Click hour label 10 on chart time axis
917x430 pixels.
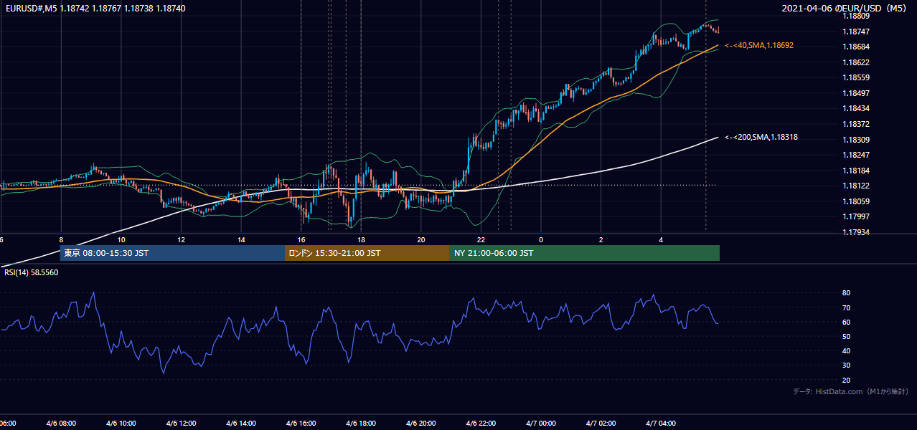(x=121, y=239)
